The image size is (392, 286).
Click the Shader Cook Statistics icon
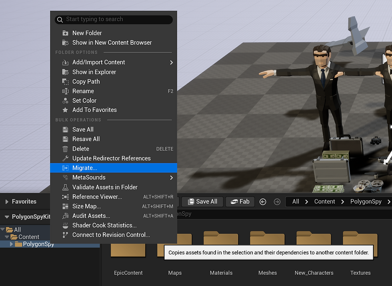coord(65,226)
